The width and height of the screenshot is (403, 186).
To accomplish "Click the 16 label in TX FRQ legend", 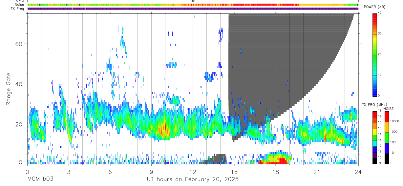I will point(380,122).
